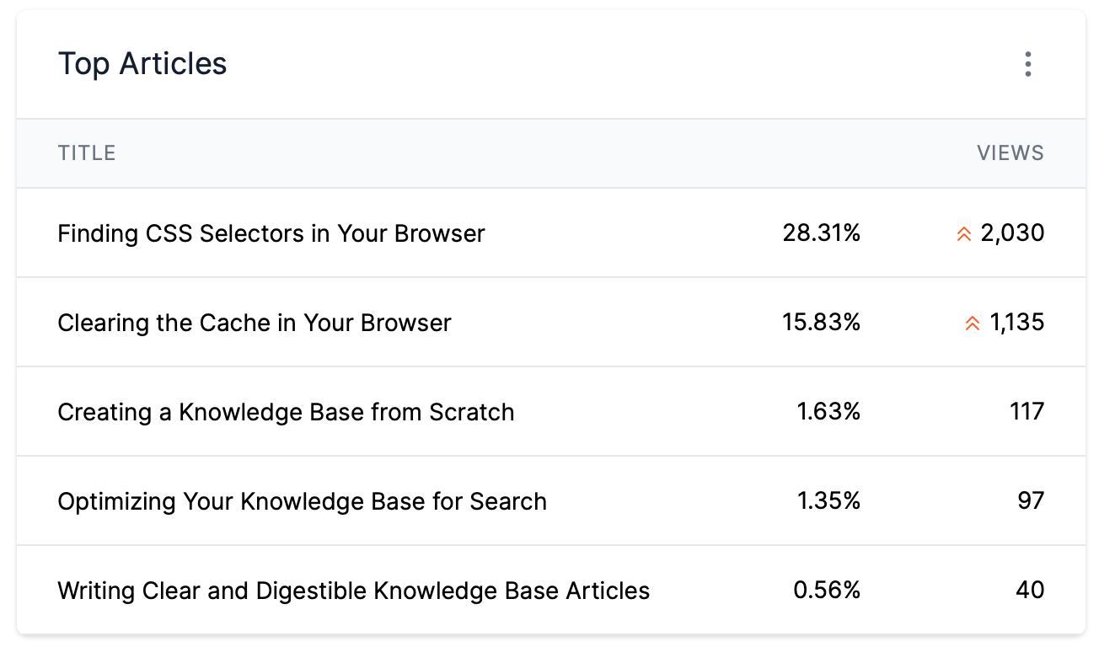Sort by the VIEWS column header
Screen dimensions: 1099x647
[1011, 153]
